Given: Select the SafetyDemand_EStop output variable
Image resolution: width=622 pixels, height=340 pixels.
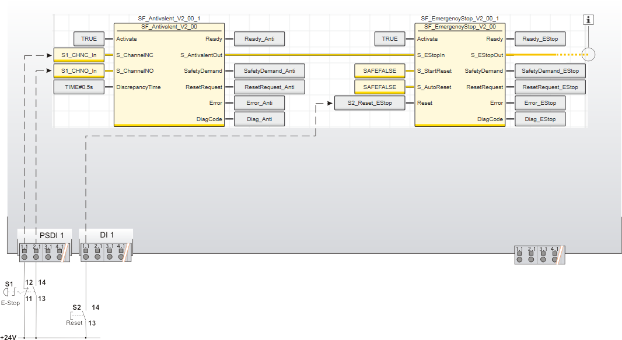Looking at the screenshot, I should (x=550, y=71).
